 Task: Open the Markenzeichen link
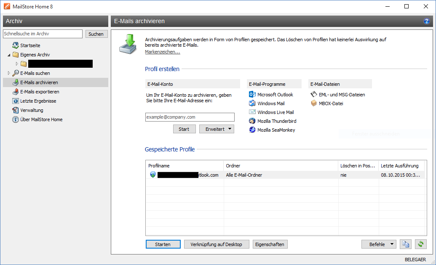click(162, 52)
